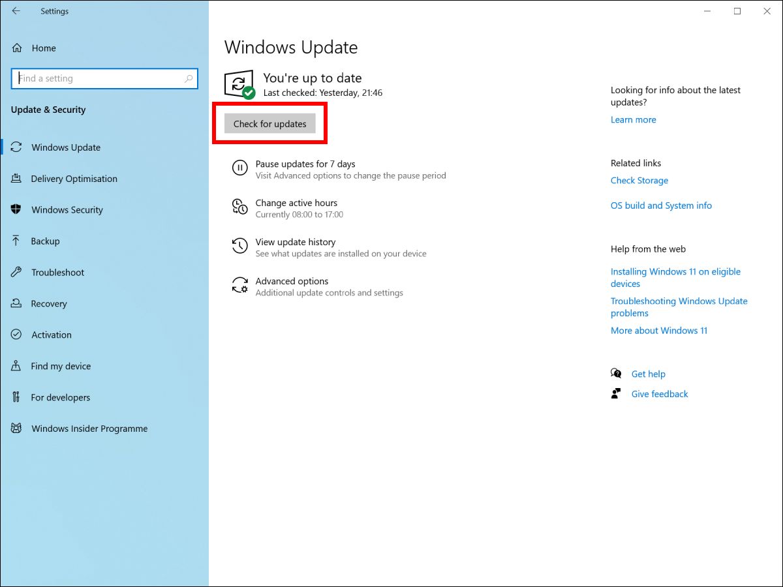The height and width of the screenshot is (587, 783).
Task: Click the Check for updates button
Action: click(x=270, y=124)
